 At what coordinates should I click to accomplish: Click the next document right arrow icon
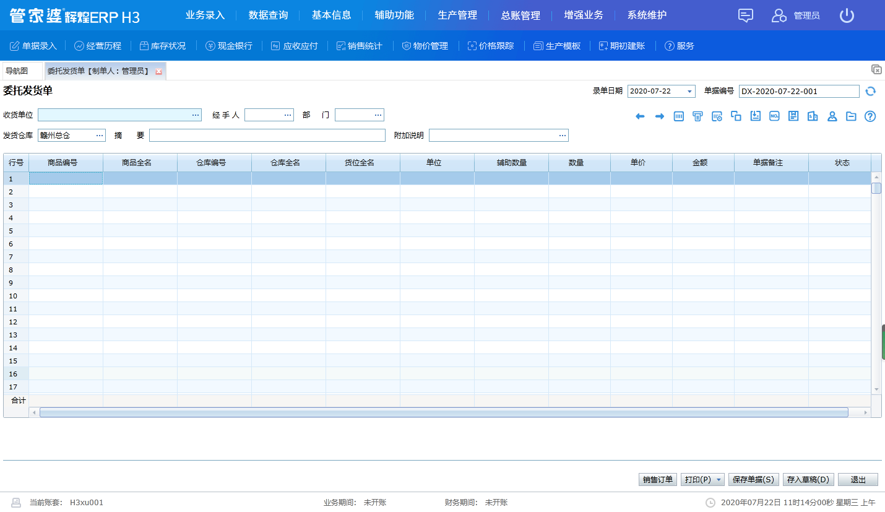(x=660, y=116)
